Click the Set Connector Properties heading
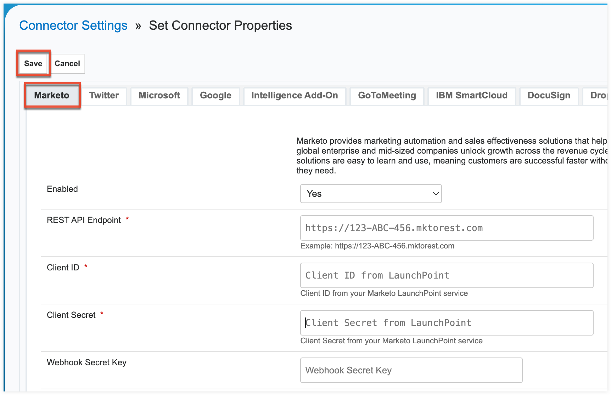 pos(220,25)
